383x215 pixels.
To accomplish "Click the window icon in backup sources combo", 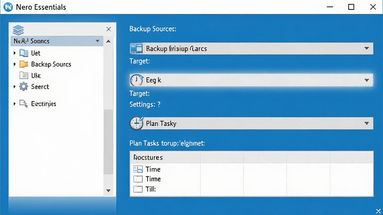I will 136,49.
